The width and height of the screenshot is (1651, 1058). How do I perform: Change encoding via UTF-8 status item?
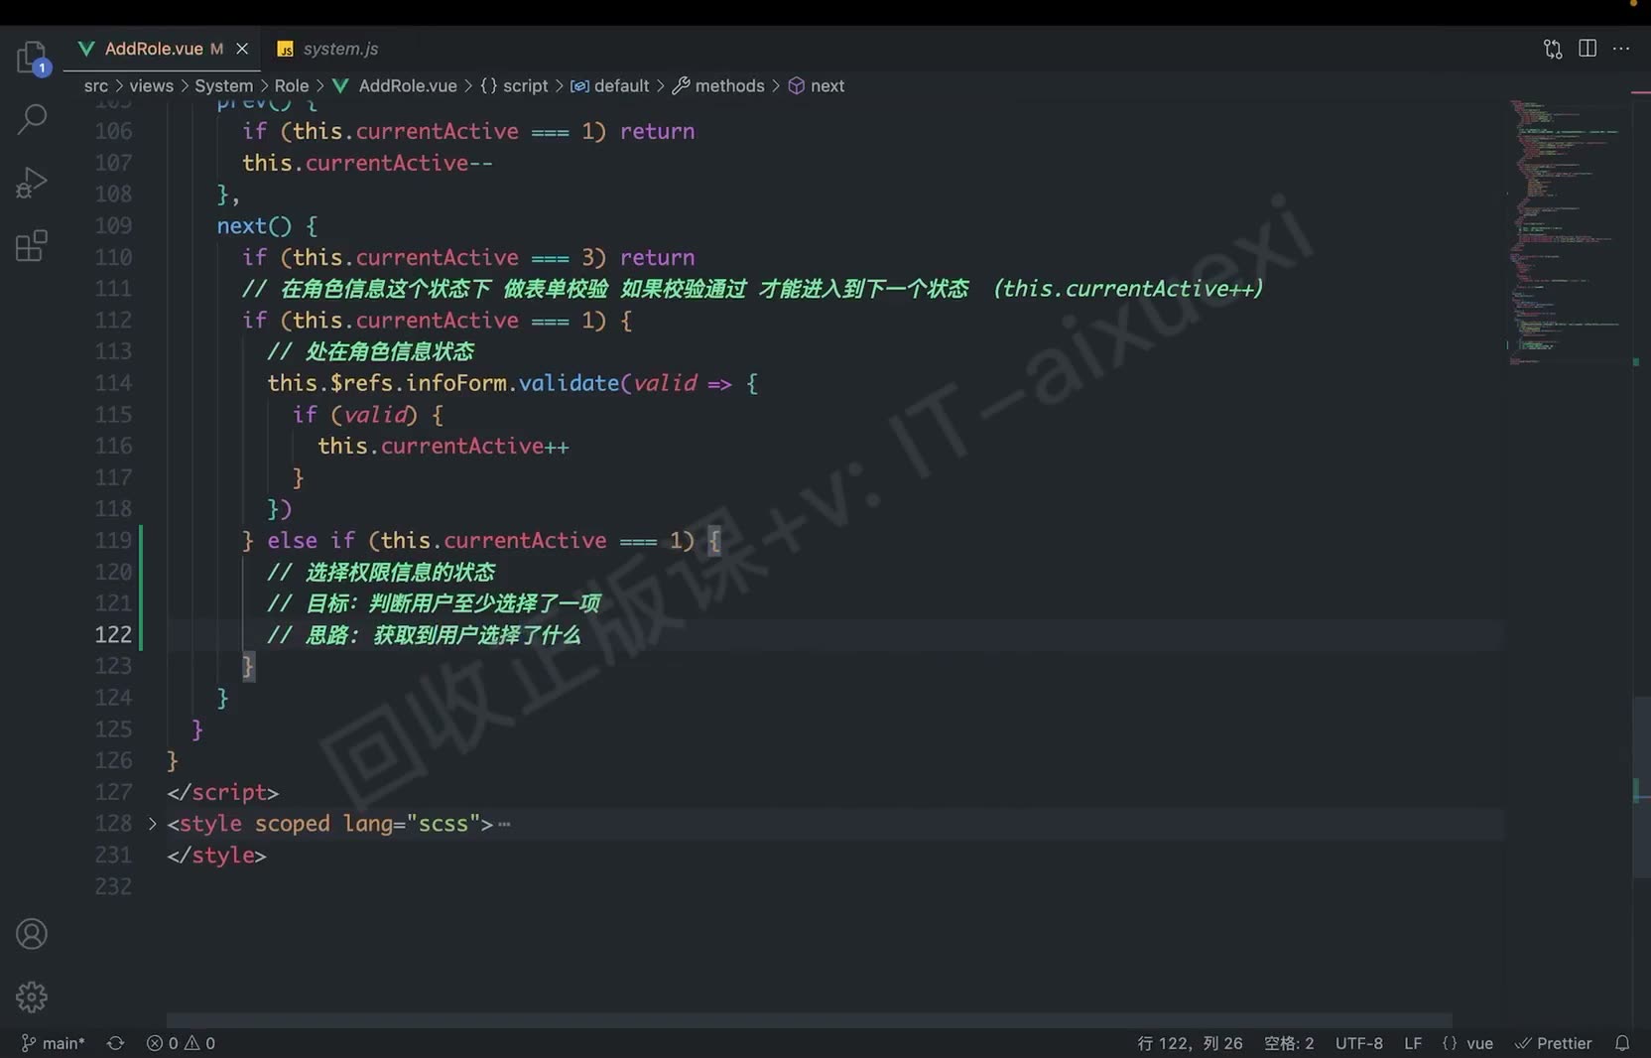pyautogui.click(x=1358, y=1043)
